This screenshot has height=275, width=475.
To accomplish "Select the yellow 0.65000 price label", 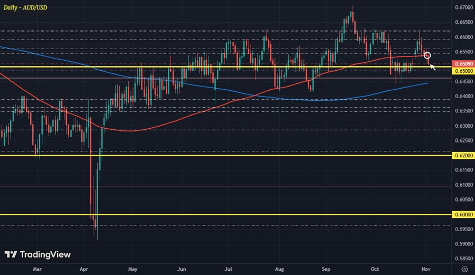I will 463,71.
